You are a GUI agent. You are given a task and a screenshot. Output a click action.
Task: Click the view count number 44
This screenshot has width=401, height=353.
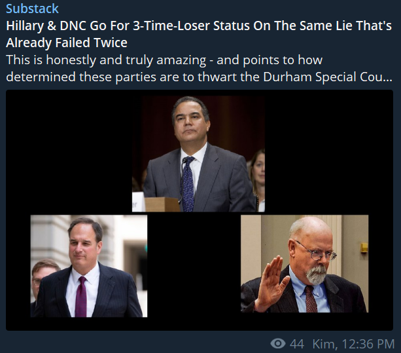[297, 344]
